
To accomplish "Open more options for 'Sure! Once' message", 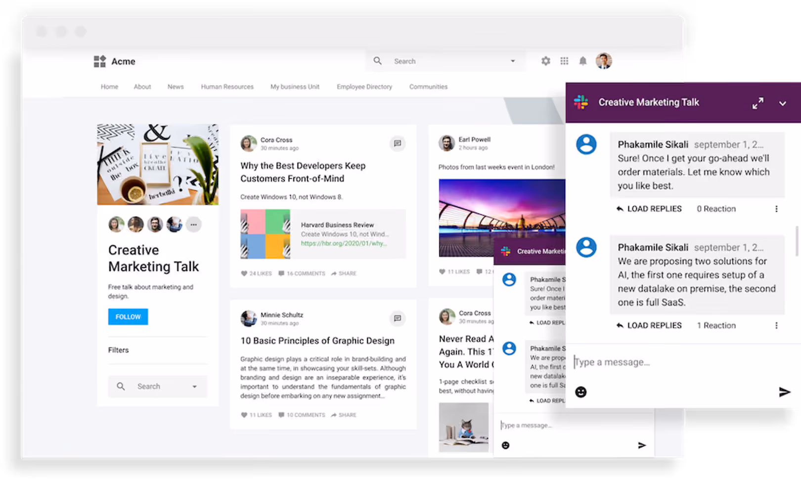I will coord(776,209).
